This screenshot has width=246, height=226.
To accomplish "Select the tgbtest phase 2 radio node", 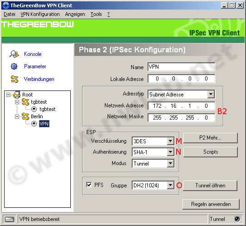I will coord(34,109).
